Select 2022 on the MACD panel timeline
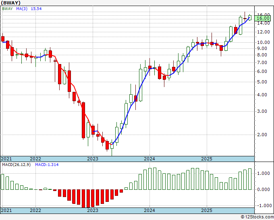Screen dimensions: 274x220 click(x=35, y=210)
